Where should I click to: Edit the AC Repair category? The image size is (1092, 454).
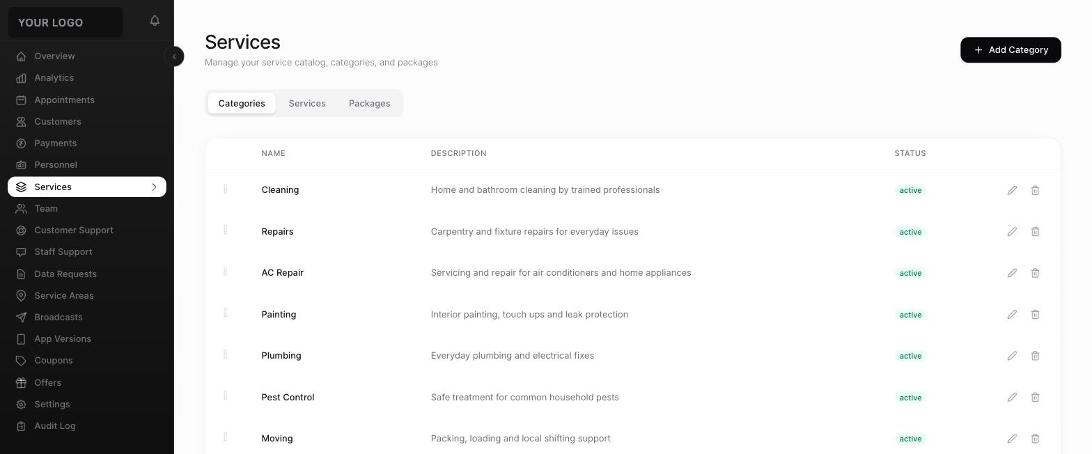click(x=1012, y=273)
